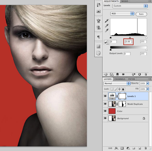
Task: Hide the Levels 1 layer
Action: pyautogui.click(x=105, y=96)
